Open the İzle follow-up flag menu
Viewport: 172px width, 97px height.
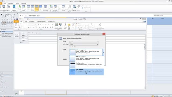point(78,24)
